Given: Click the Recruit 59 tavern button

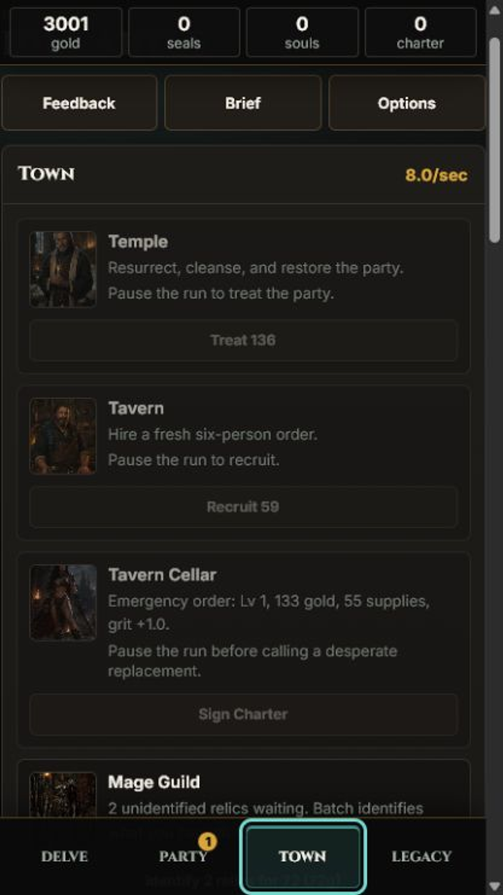Looking at the screenshot, I should click(243, 507).
